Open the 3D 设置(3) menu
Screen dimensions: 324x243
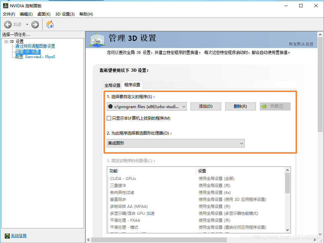[x=65, y=14]
